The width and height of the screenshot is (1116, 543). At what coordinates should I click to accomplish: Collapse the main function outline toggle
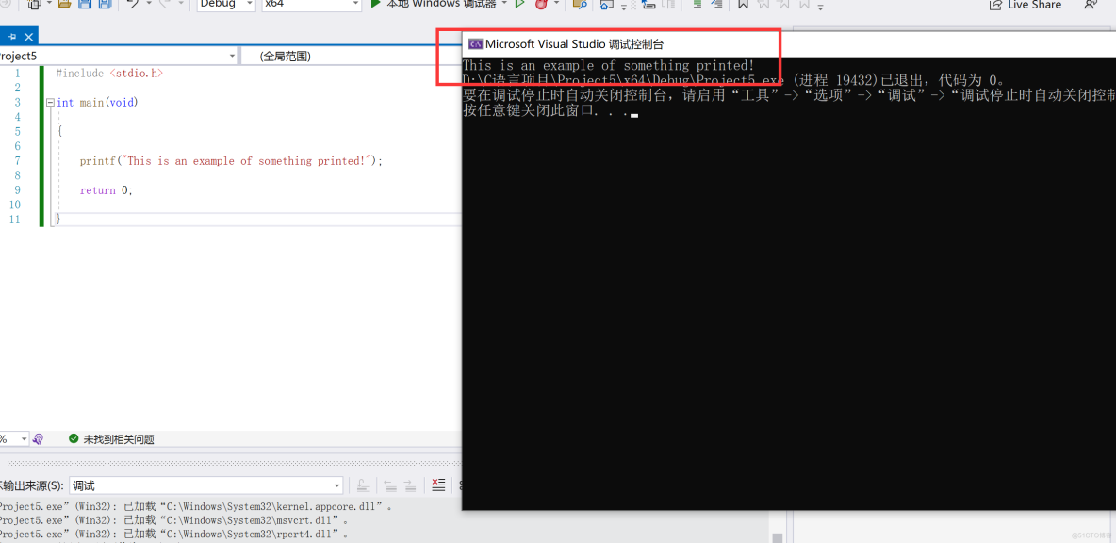point(50,103)
